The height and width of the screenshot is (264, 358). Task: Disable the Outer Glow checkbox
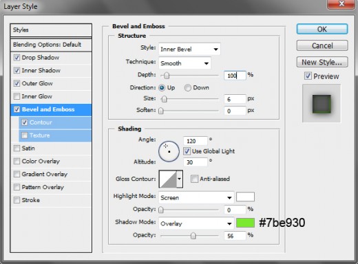(17, 83)
